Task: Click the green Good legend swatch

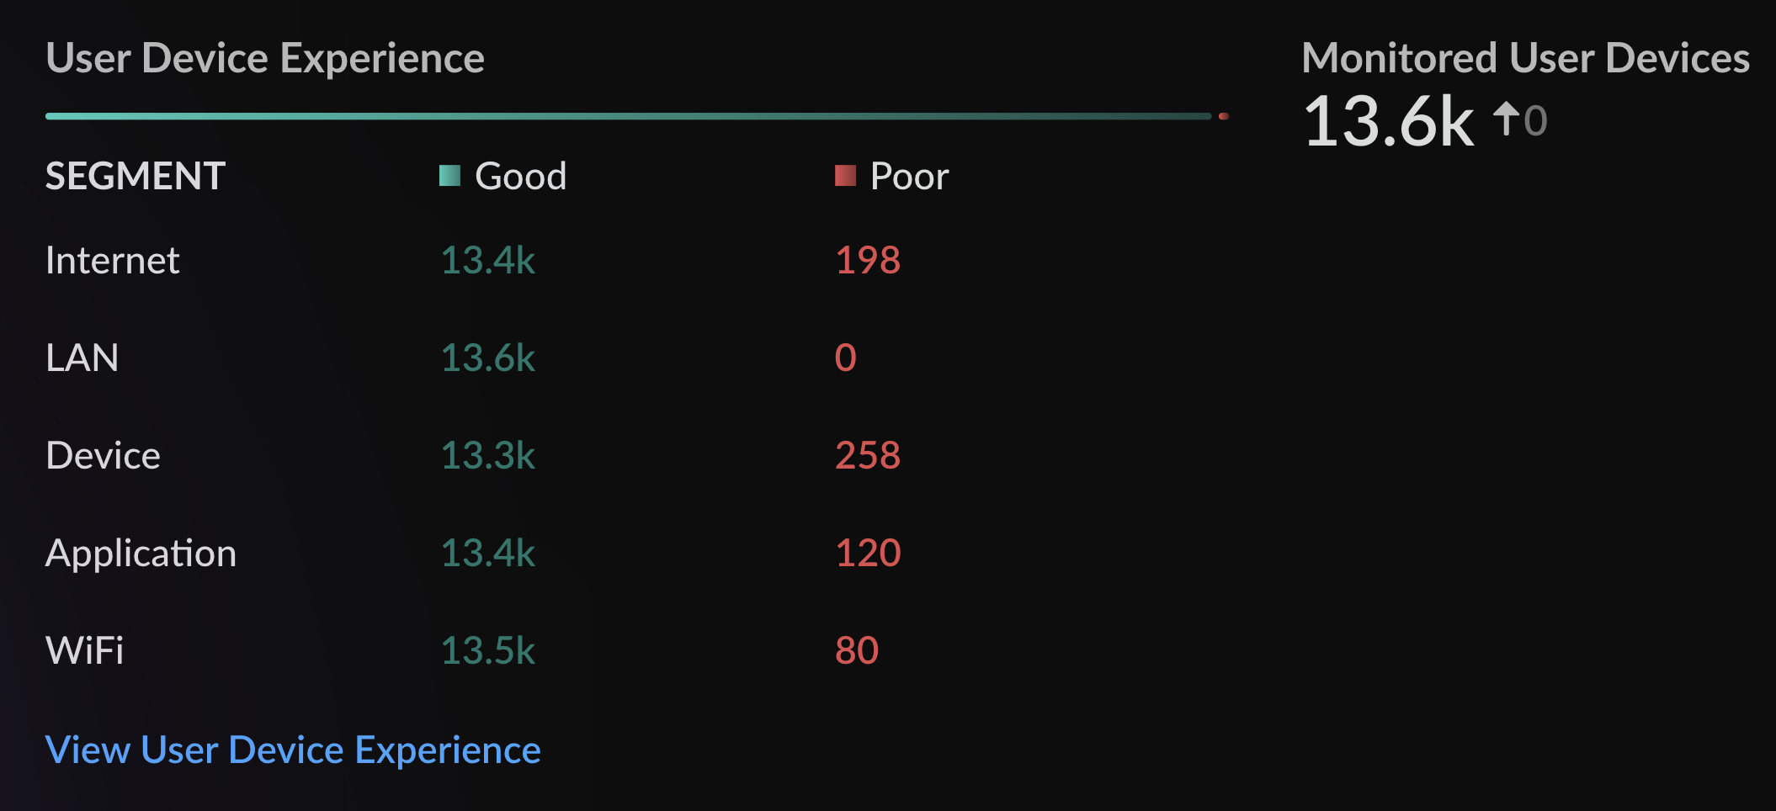Action: tap(449, 175)
